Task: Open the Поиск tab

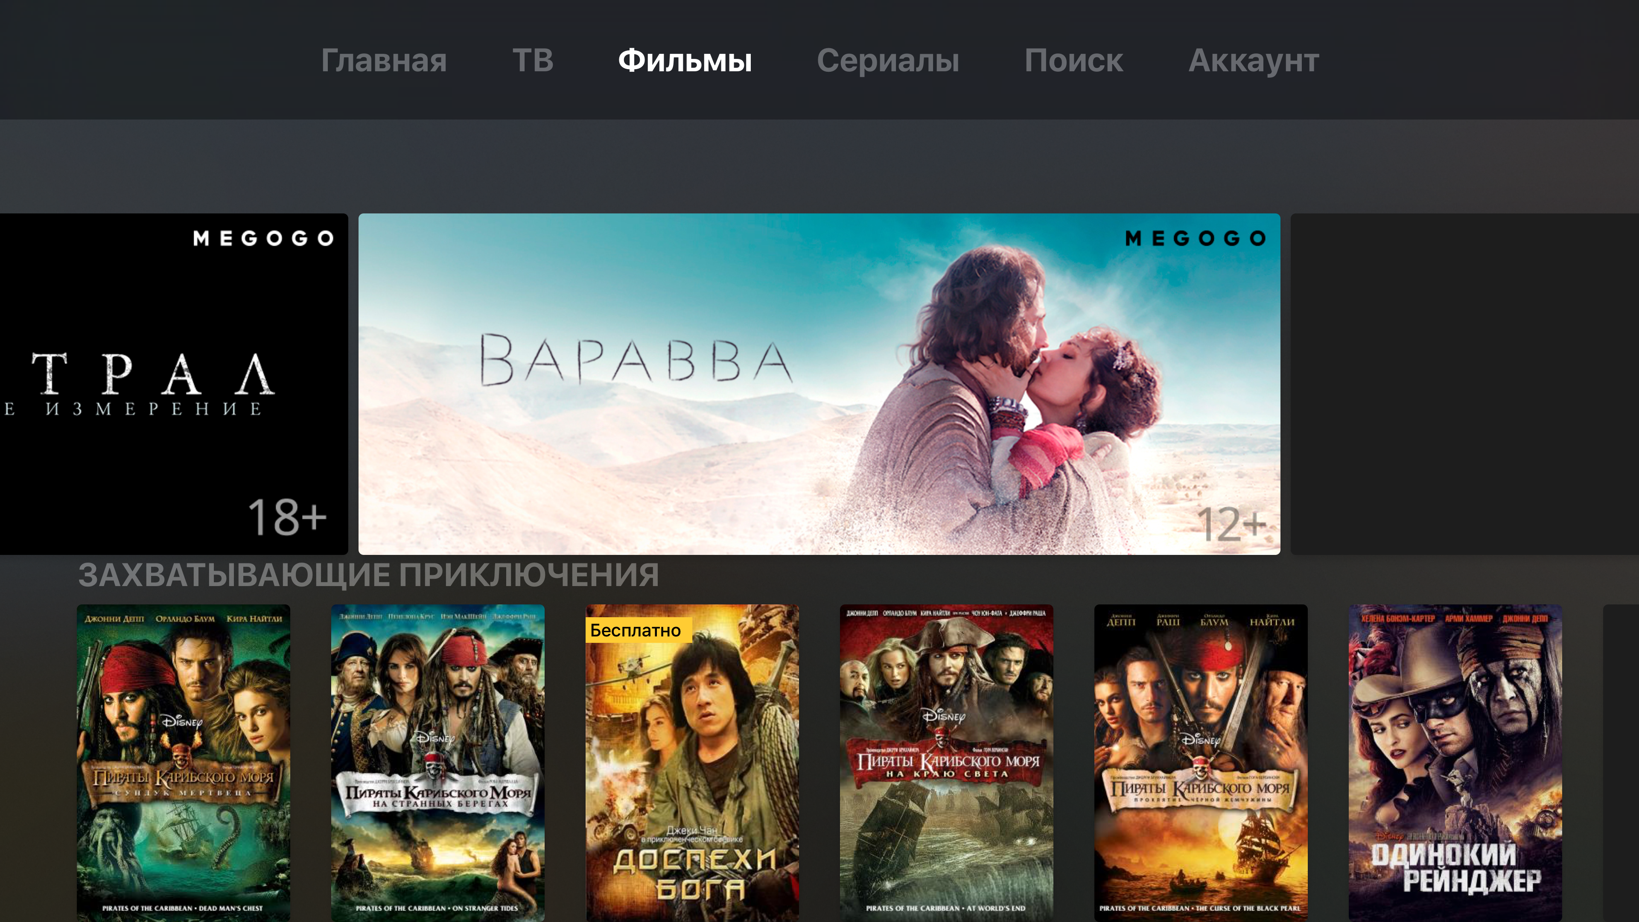Action: coord(1073,61)
